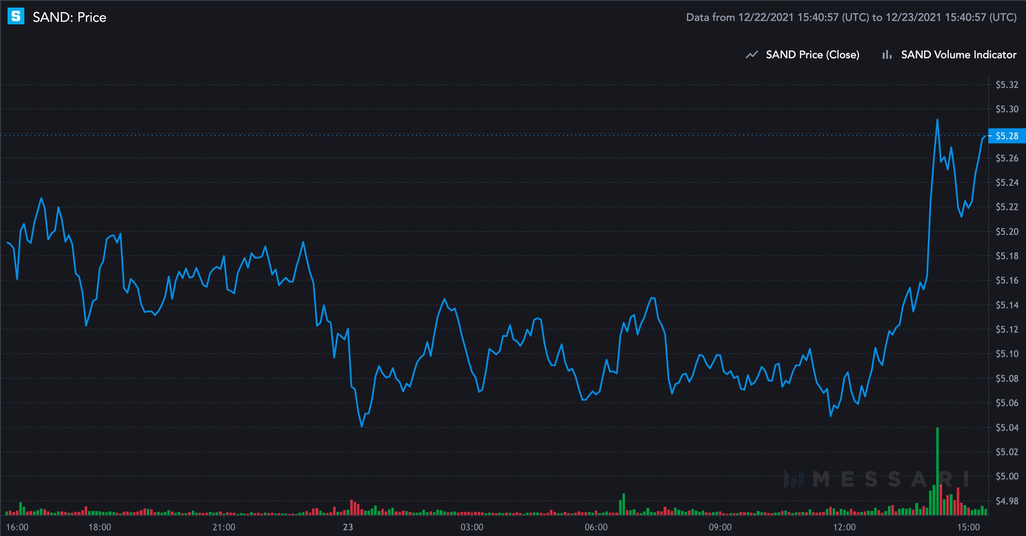
Task: Click the 23 date axis label
Action: 348,527
